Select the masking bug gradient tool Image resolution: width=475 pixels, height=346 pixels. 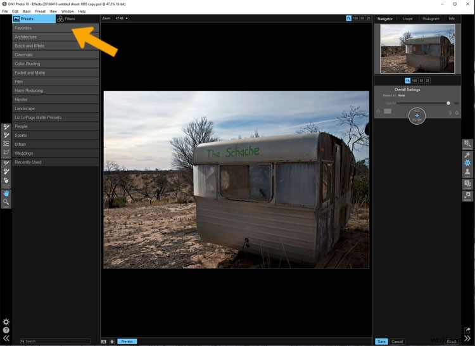point(6,144)
